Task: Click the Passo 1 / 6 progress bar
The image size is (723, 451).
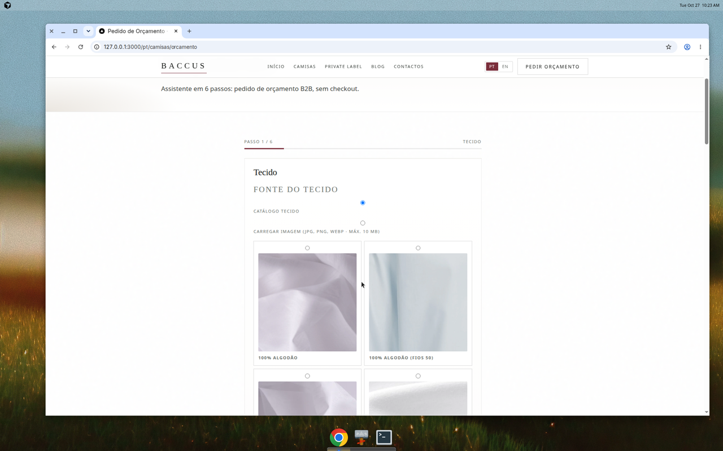Action: point(363,148)
